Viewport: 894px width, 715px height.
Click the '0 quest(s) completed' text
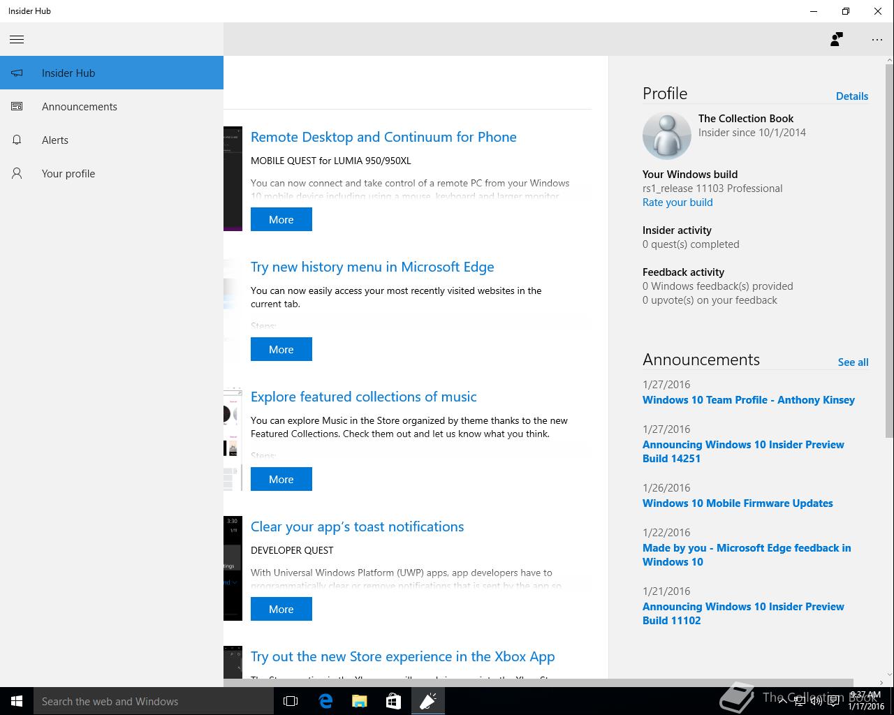tap(691, 244)
